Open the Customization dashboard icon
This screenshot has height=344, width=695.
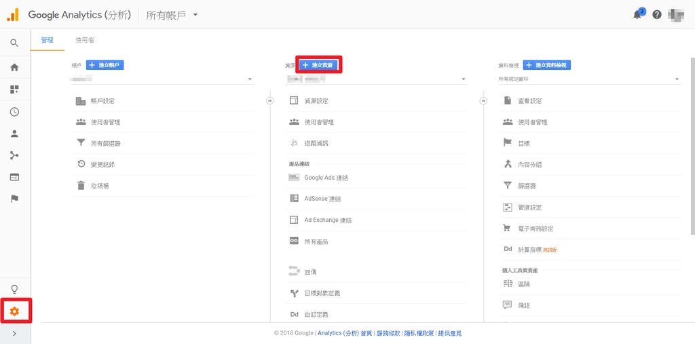(14, 90)
